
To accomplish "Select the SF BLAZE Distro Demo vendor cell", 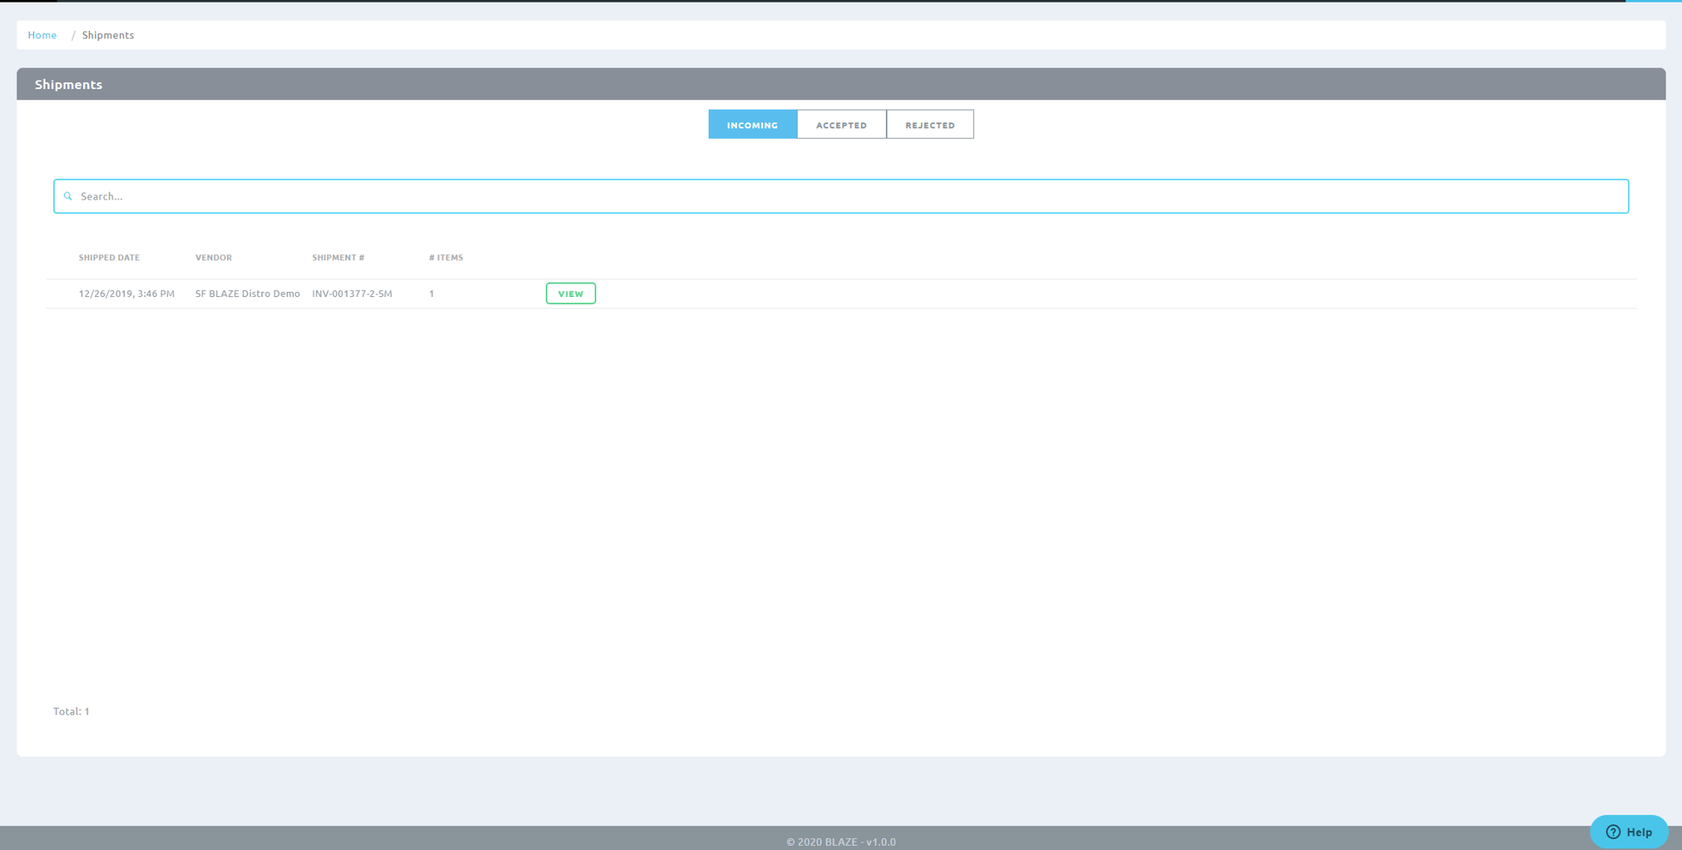I will 247,294.
